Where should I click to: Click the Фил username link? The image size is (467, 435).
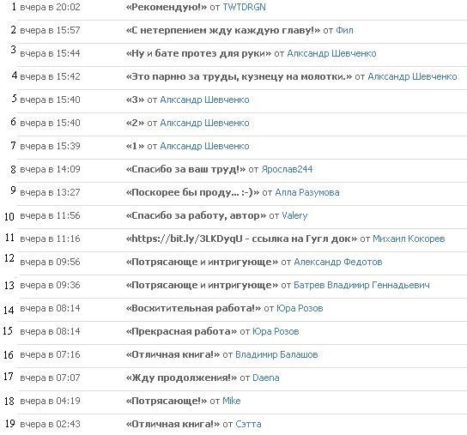click(344, 30)
